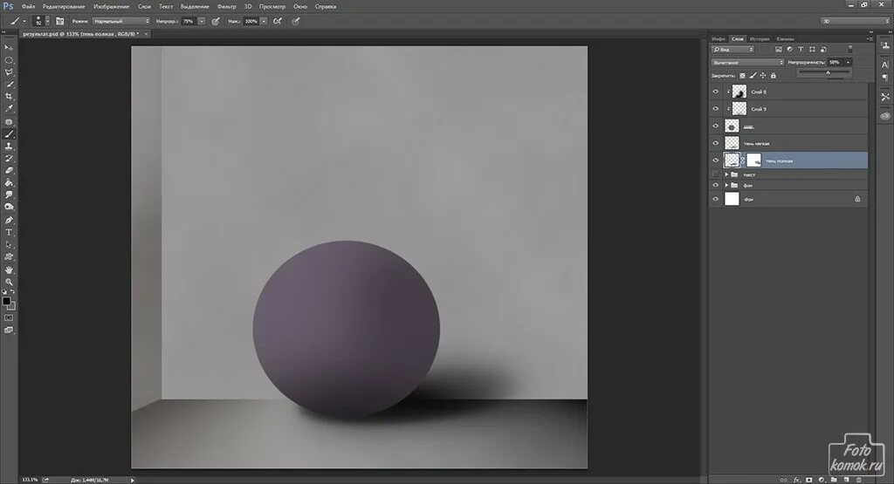
Task: Select the Eyedropper tool
Action: (x=9, y=108)
